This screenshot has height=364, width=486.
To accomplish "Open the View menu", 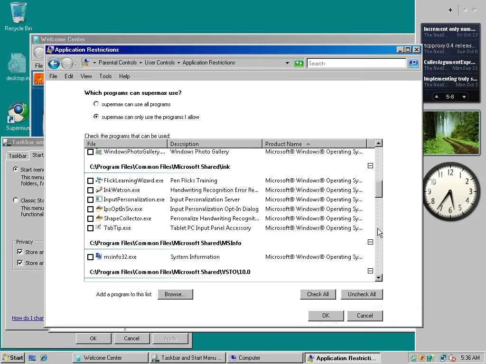I will (86, 76).
